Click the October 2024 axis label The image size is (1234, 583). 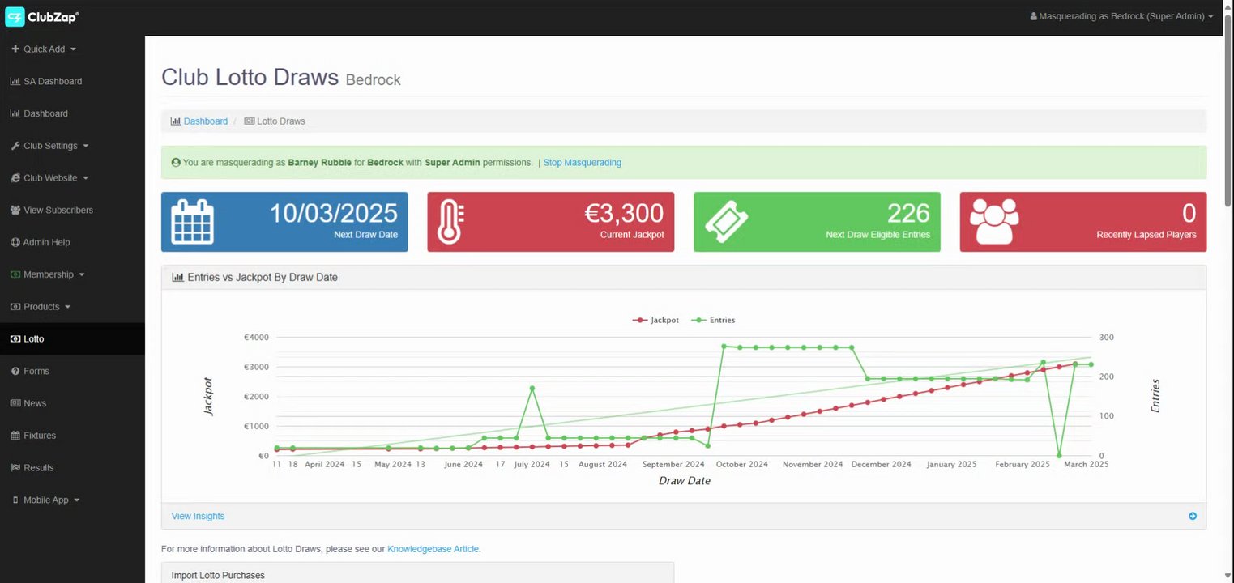[741, 465]
